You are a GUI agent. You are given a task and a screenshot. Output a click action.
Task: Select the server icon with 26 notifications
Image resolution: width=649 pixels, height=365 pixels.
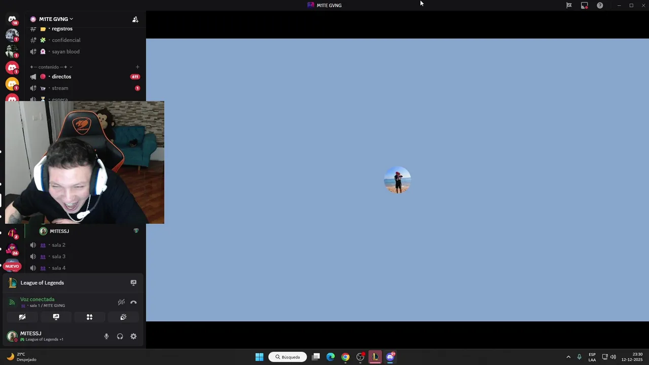12,249
